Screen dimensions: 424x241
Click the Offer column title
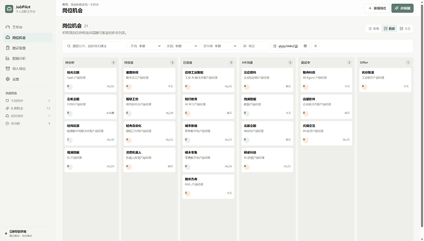pos(364,63)
